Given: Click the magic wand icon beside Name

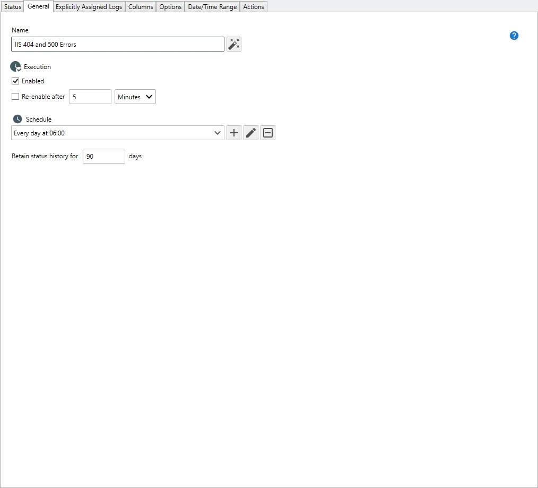Looking at the screenshot, I should [234, 44].
